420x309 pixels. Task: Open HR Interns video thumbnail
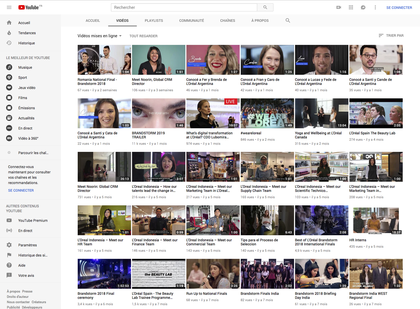[376, 220]
